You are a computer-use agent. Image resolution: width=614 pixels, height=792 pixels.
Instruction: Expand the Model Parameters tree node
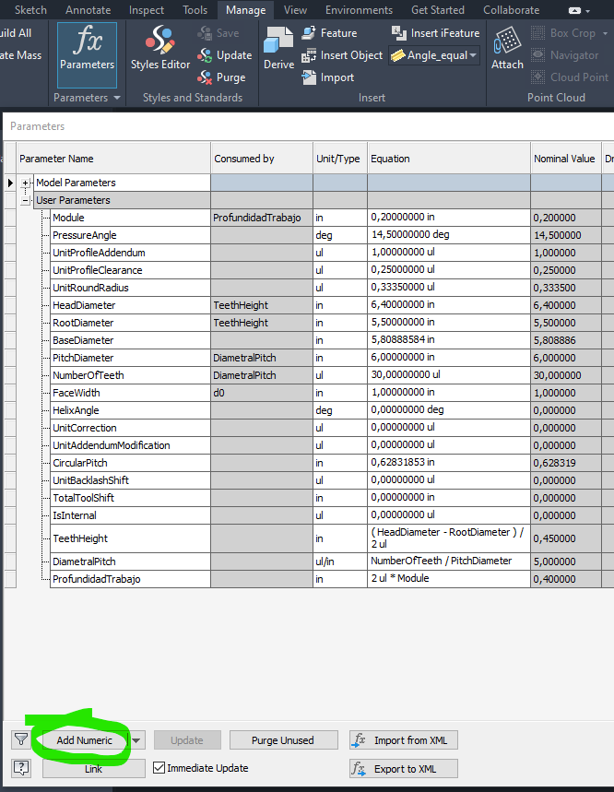(27, 183)
